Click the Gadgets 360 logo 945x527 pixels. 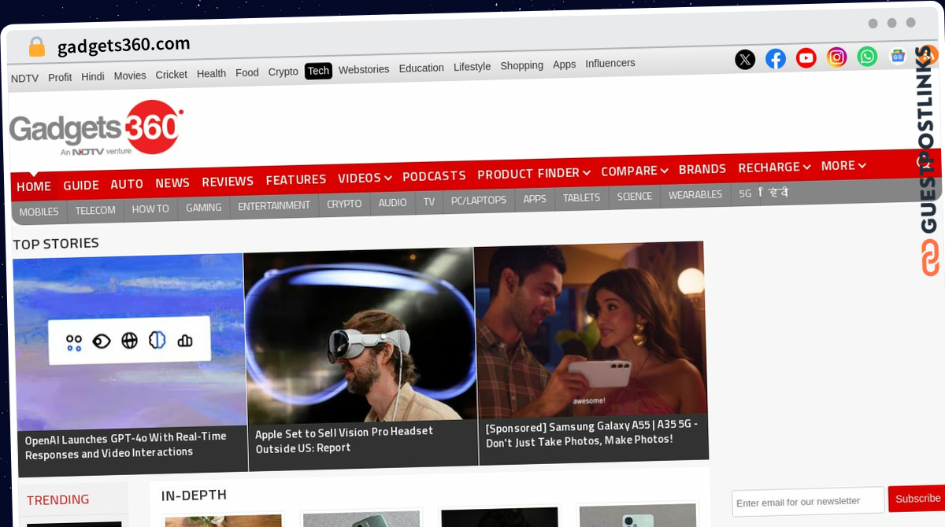(96, 128)
